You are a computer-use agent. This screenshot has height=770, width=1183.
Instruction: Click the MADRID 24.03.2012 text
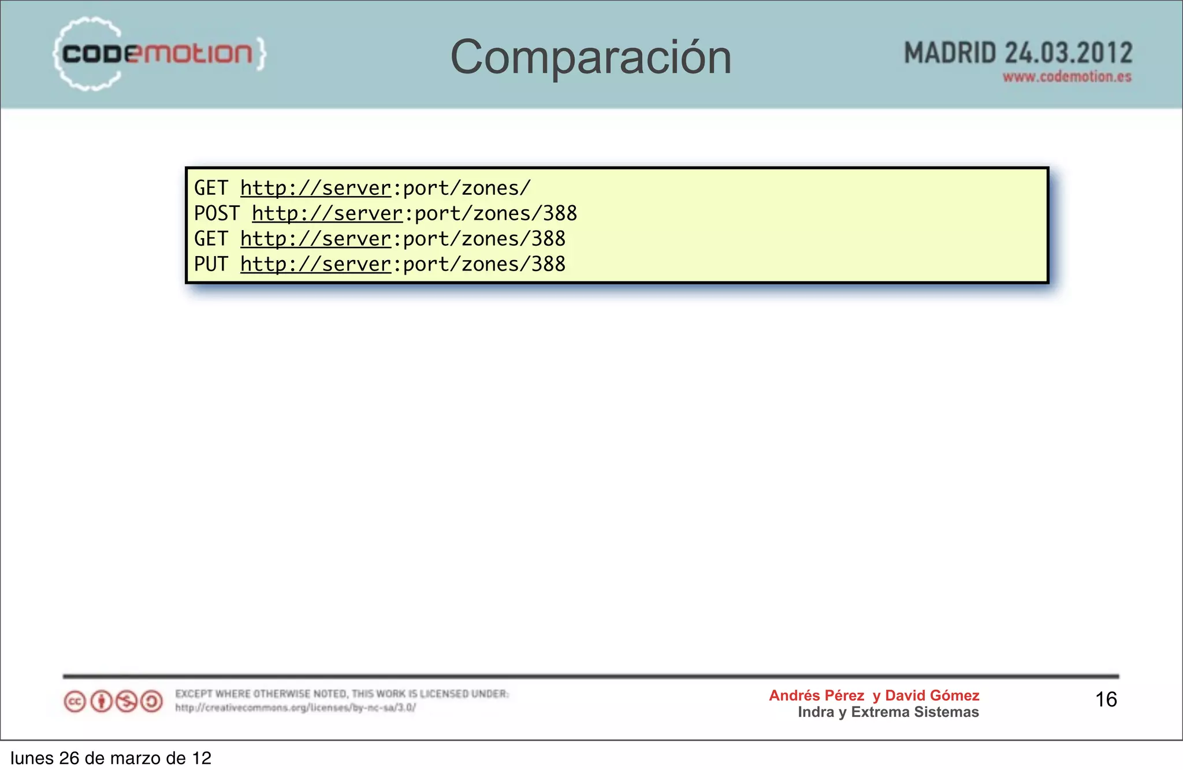click(1018, 53)
